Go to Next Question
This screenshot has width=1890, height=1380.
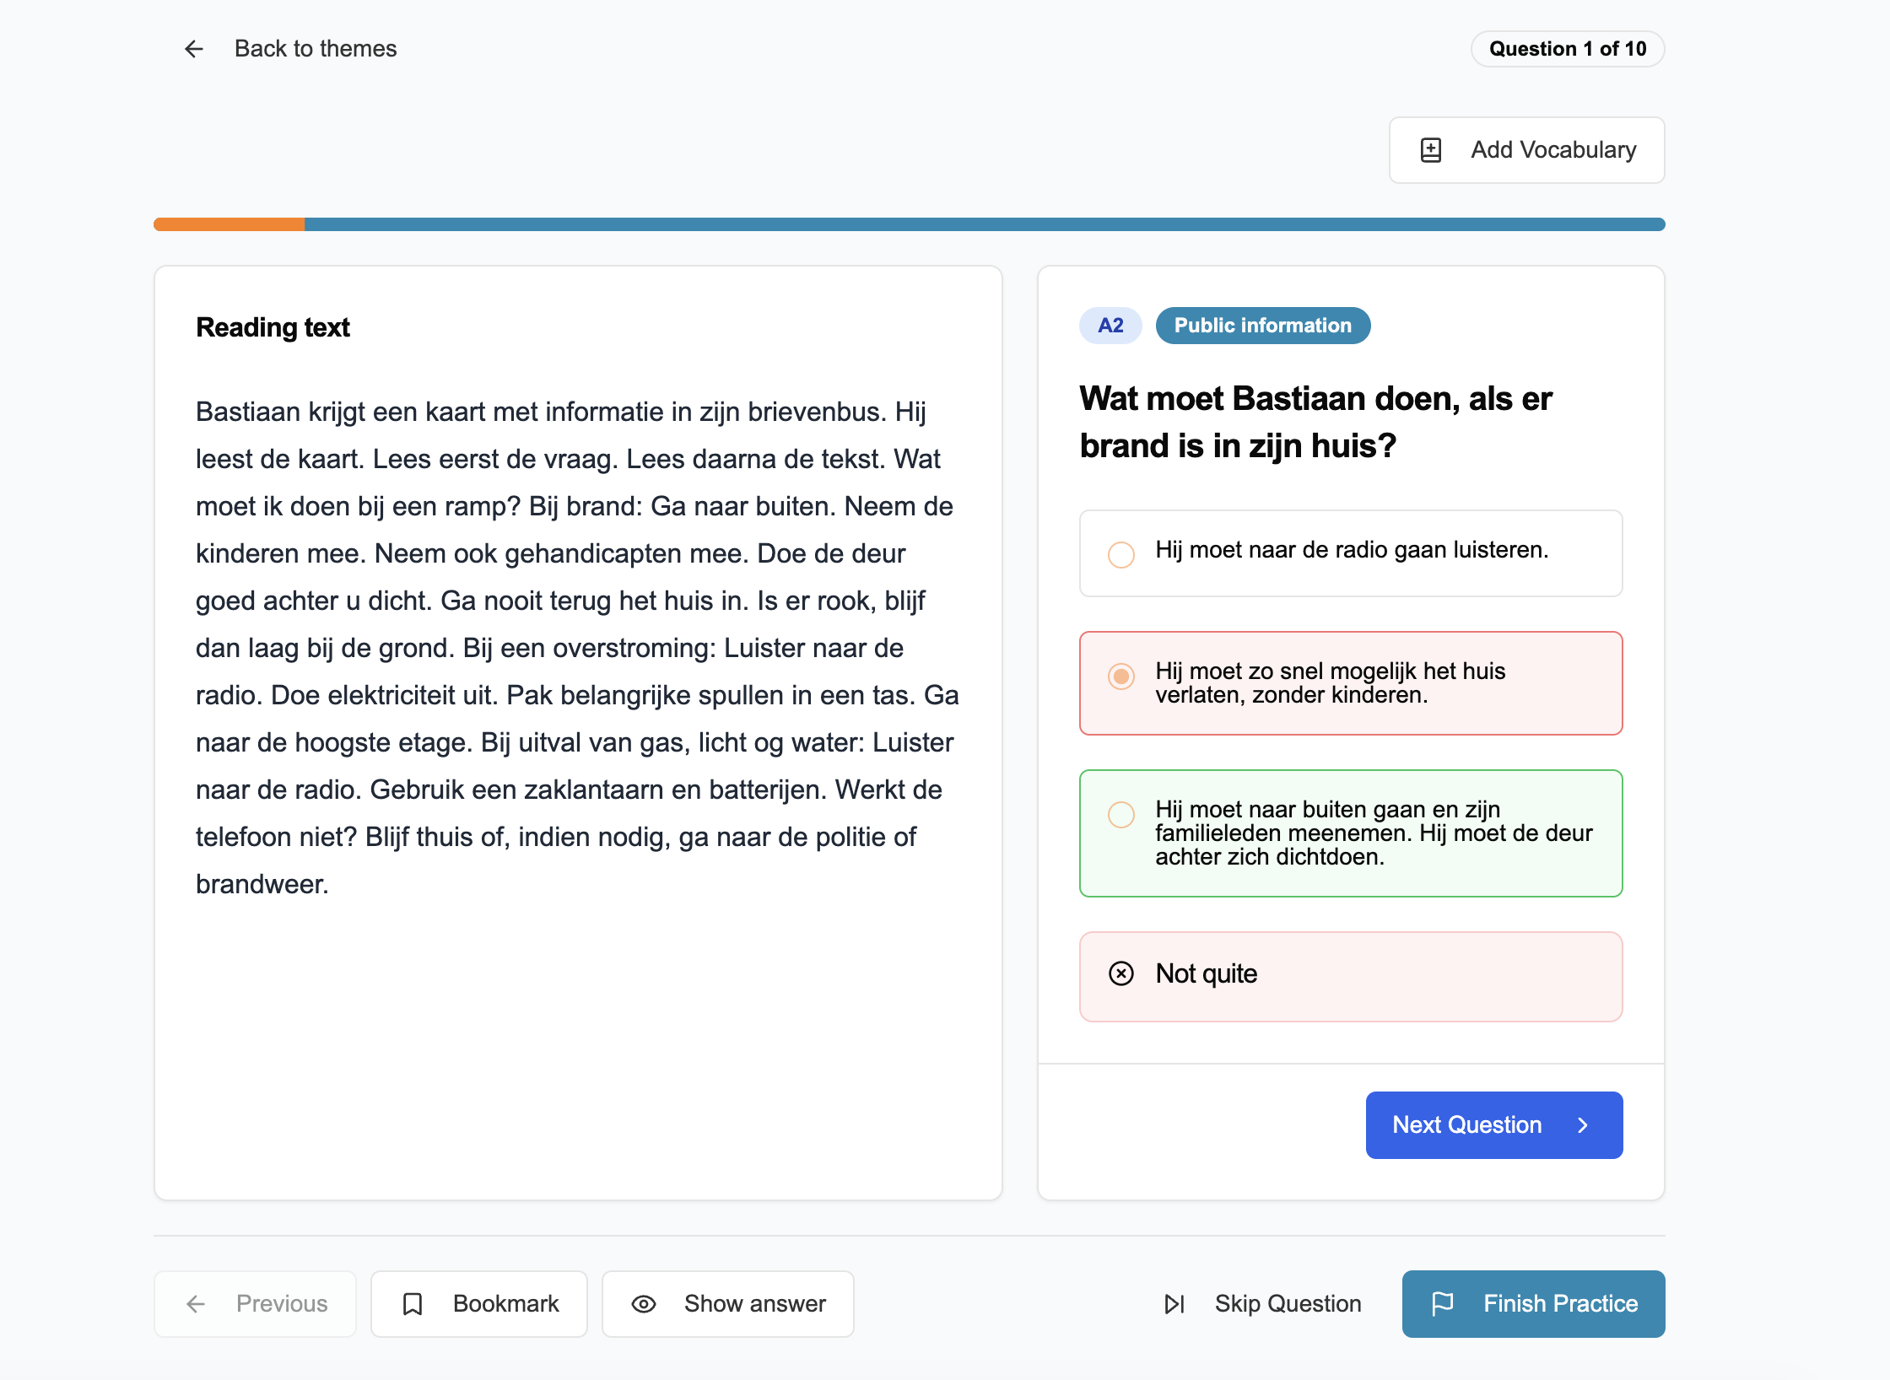point(1494,1125)
